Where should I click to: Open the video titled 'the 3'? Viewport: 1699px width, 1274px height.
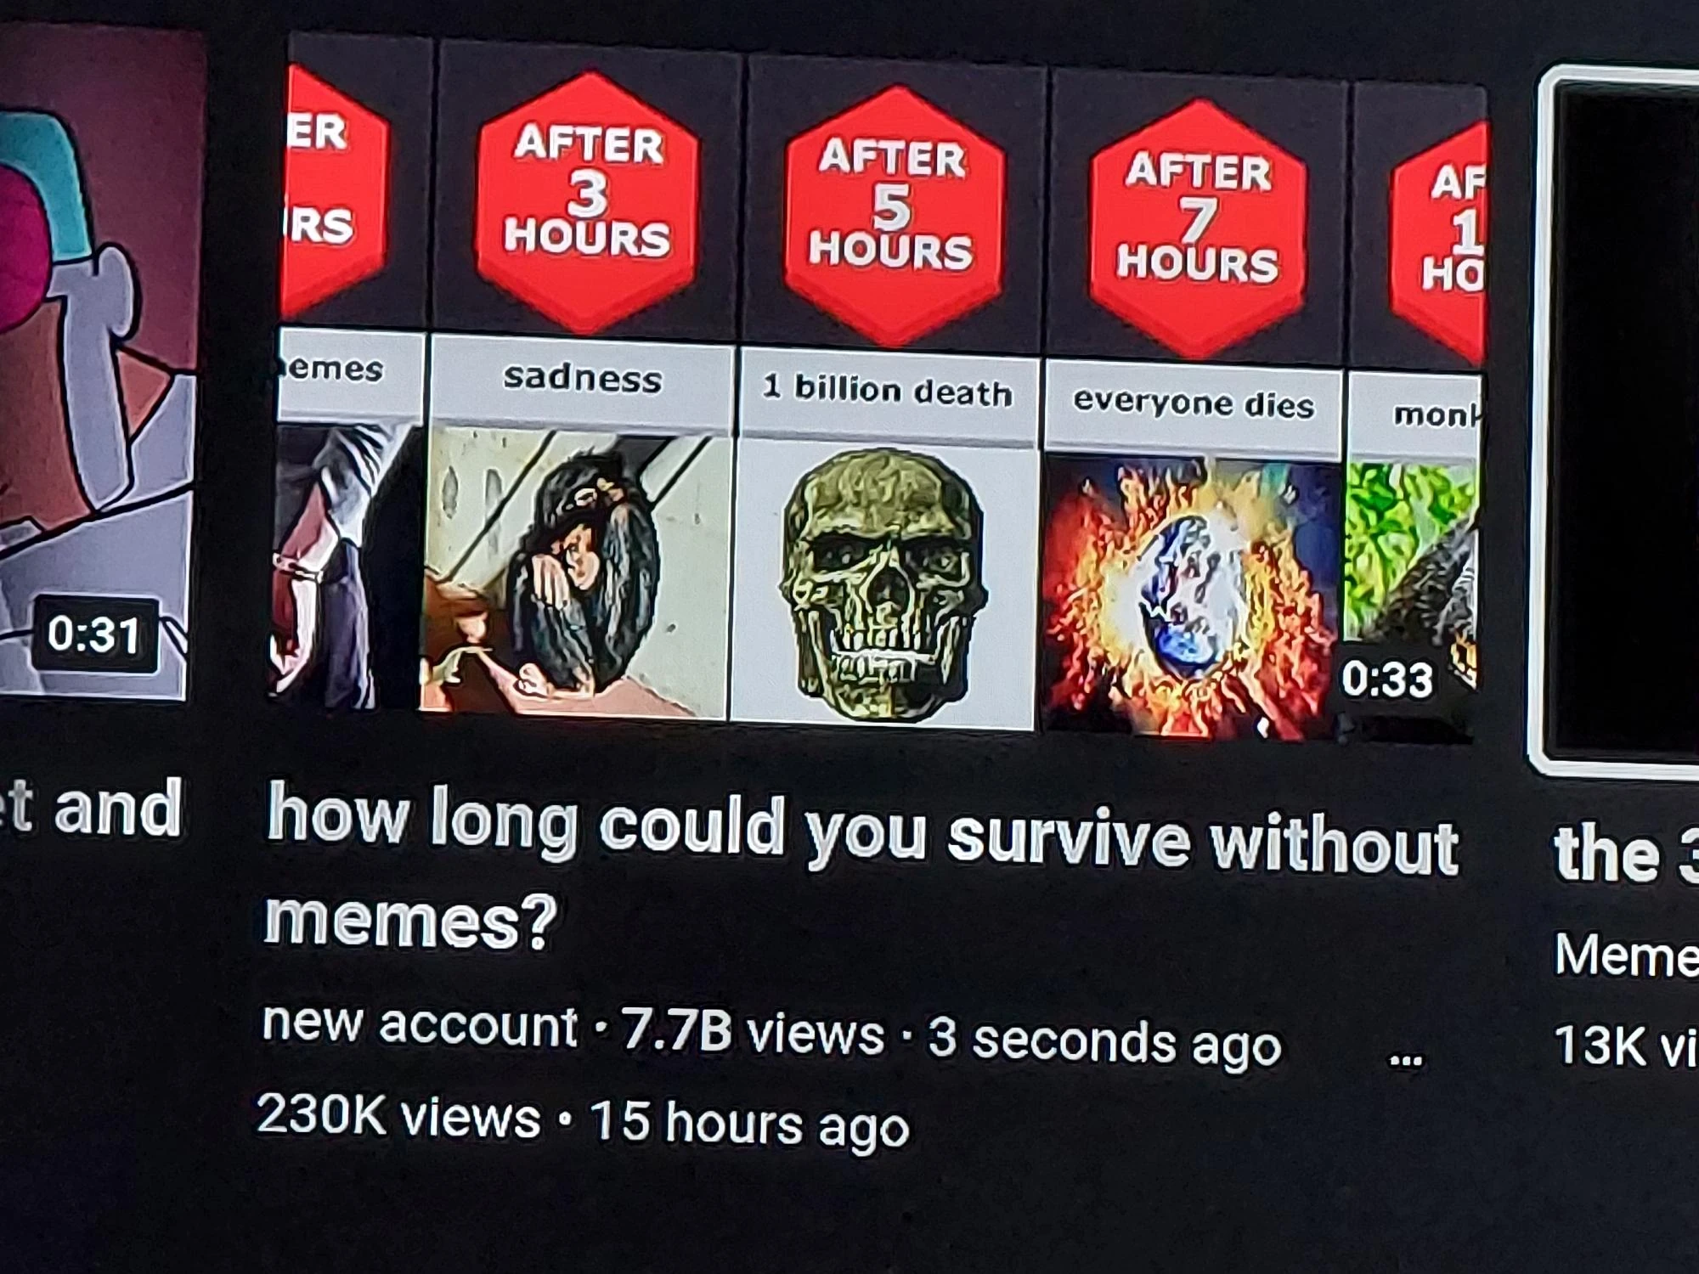[x=1626, y=854]
